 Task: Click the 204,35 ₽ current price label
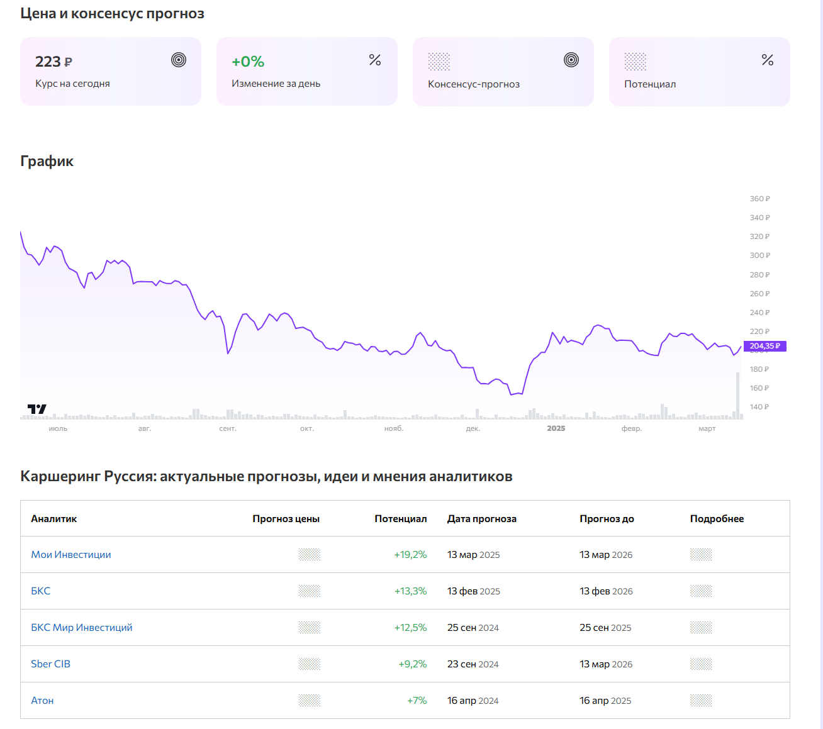[765, 346]
